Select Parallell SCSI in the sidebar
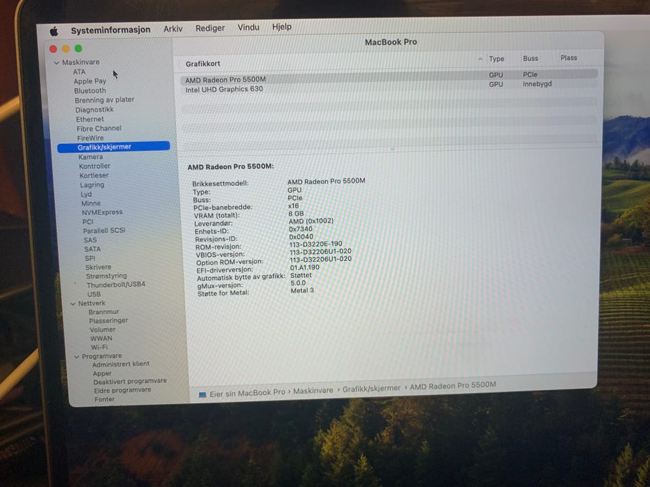This screenshot has width=650, height=487. (104, 231)
